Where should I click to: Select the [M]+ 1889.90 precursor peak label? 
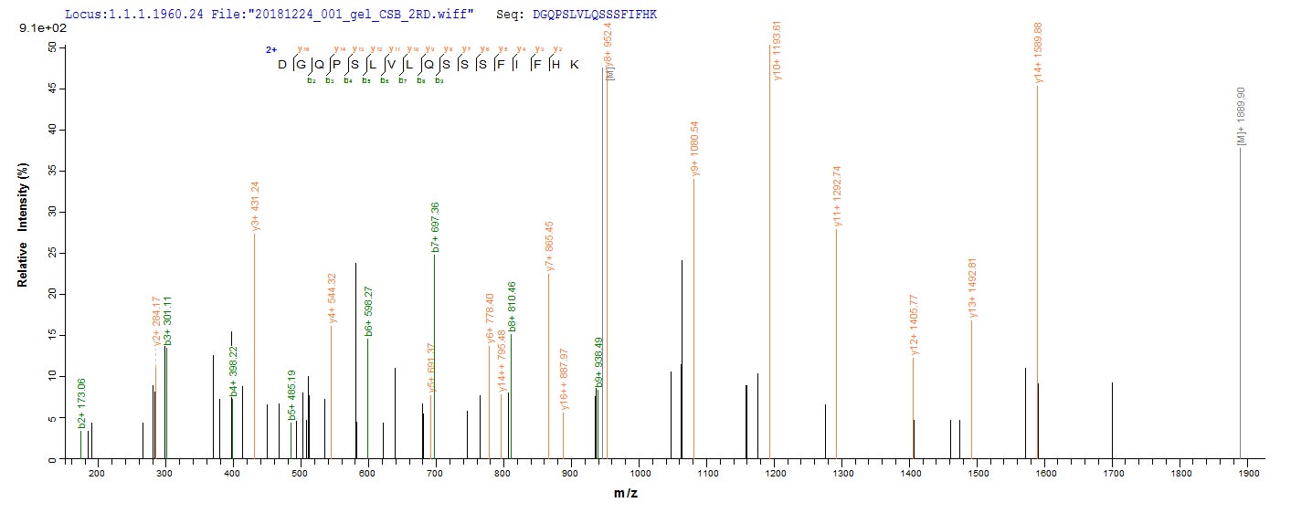point(1241,117)
